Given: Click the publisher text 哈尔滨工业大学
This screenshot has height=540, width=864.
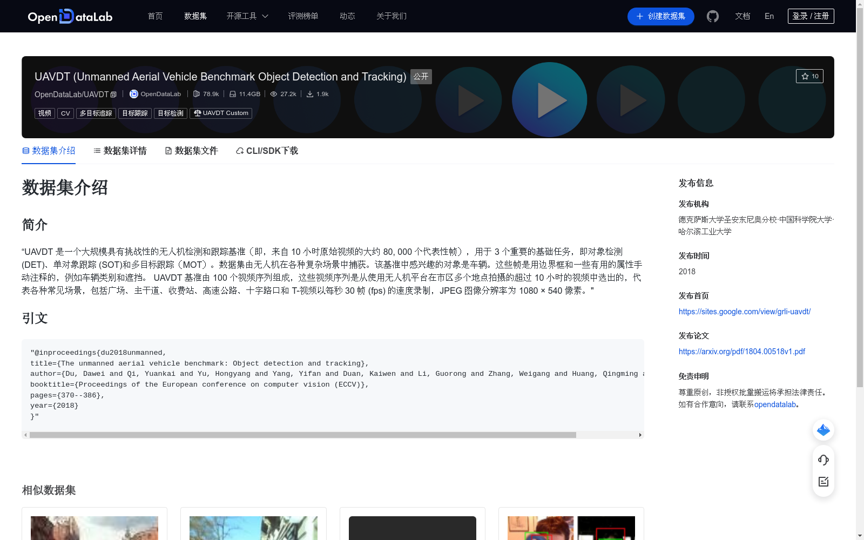Looking at the screenshot, I should 705,232.
